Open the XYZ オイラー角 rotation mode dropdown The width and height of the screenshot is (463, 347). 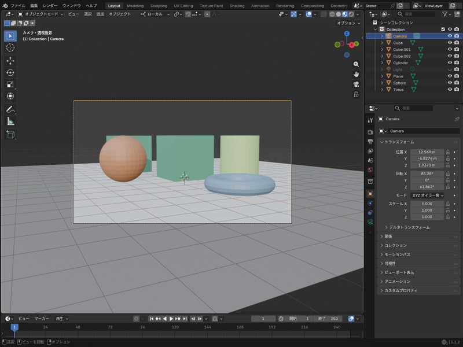[427, 195]
